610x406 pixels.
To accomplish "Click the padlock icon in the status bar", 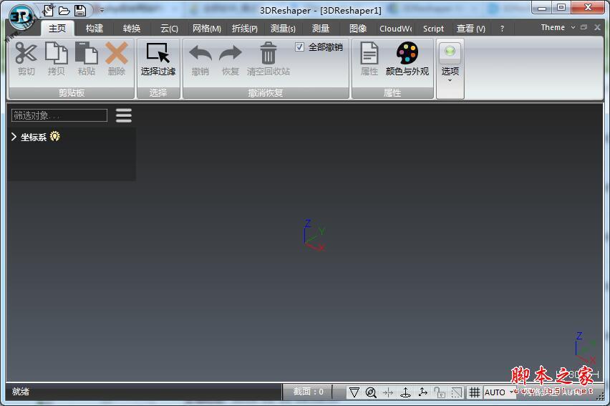I will [x=440, y=392].
